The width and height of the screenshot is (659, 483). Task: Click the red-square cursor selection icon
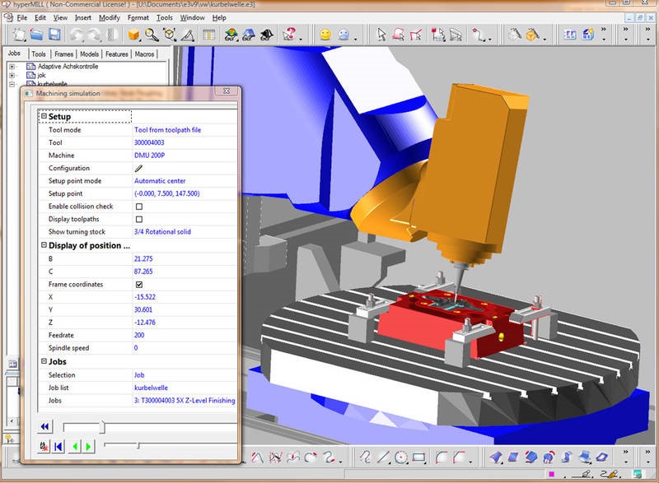(437, 35)
